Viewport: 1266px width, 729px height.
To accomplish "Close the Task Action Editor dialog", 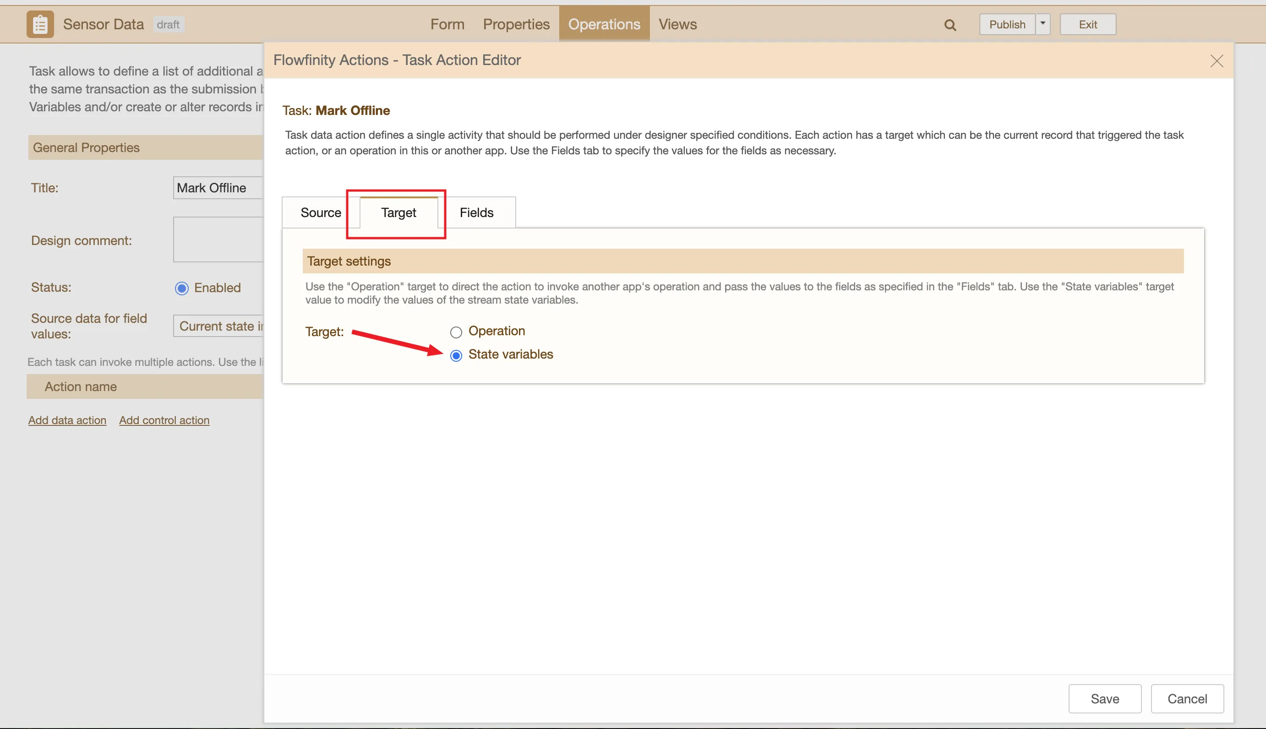I will coord(1217,61).
